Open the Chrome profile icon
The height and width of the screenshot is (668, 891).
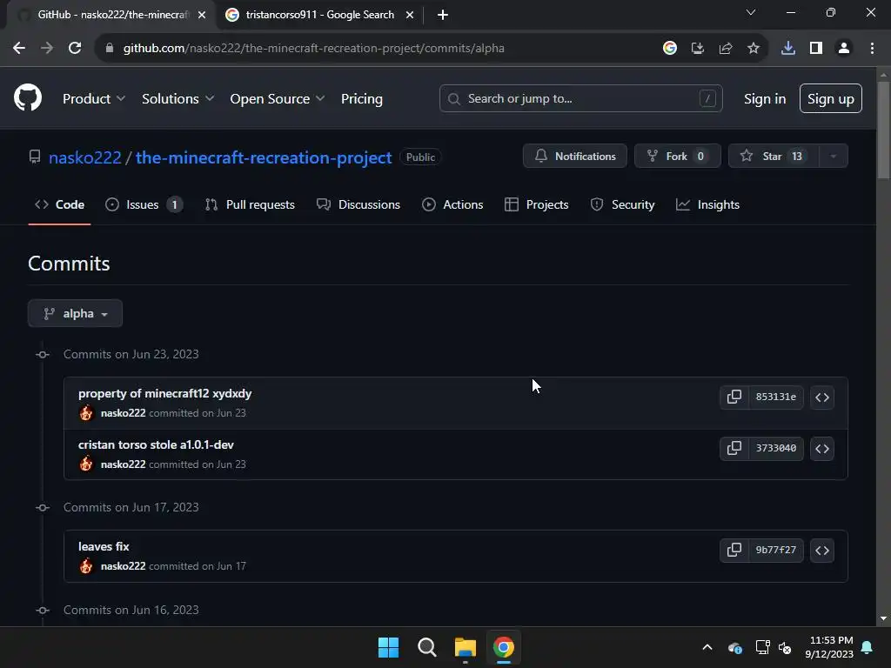coord(844,49)
